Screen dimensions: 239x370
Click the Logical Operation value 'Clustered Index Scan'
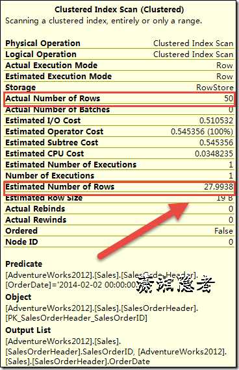click(x=193, y=55)
